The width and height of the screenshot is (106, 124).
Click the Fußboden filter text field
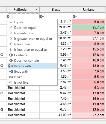click(x=26, y=16)
